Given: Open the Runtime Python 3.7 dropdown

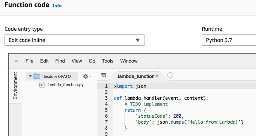Looking at the screenshot, I should (x=229, y=40).
